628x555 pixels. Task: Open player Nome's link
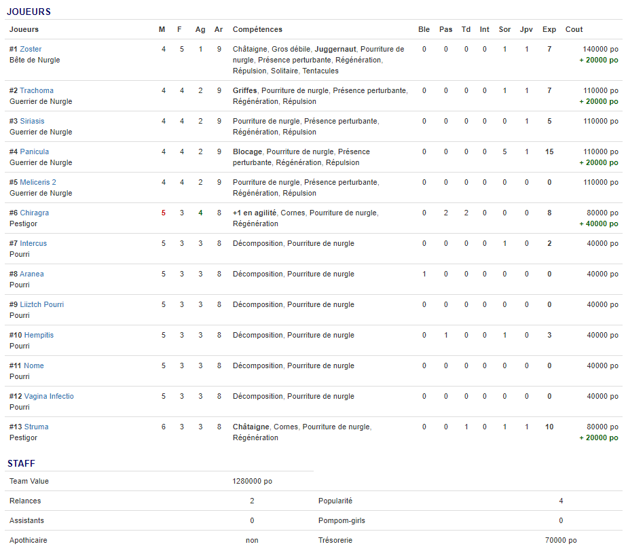coord(33,365)
